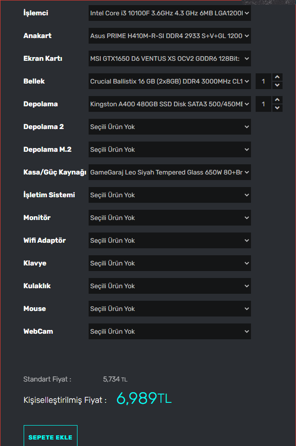Open the Ekran Kartı dropdown

(169, 58)
